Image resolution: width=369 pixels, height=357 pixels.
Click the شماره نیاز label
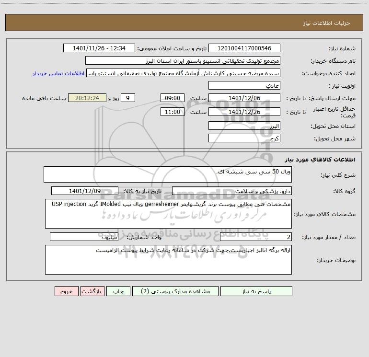(342, 48)
